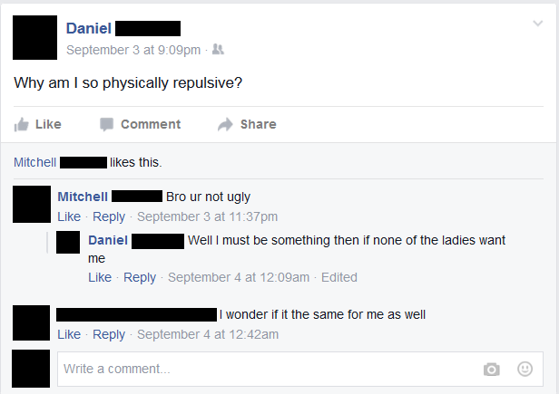Click the Comment speech bubble icon
Image resolution: width=559 pixels, height=394 pixels.
(x=106, y=125)
